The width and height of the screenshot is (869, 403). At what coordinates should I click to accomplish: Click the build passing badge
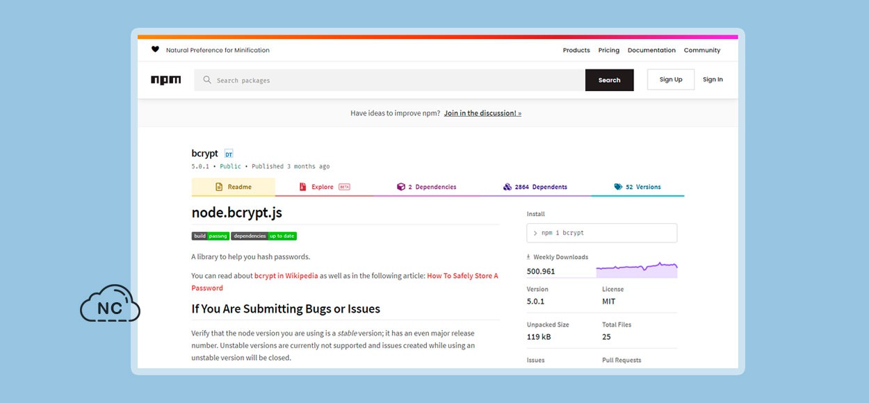pos(211,236)
